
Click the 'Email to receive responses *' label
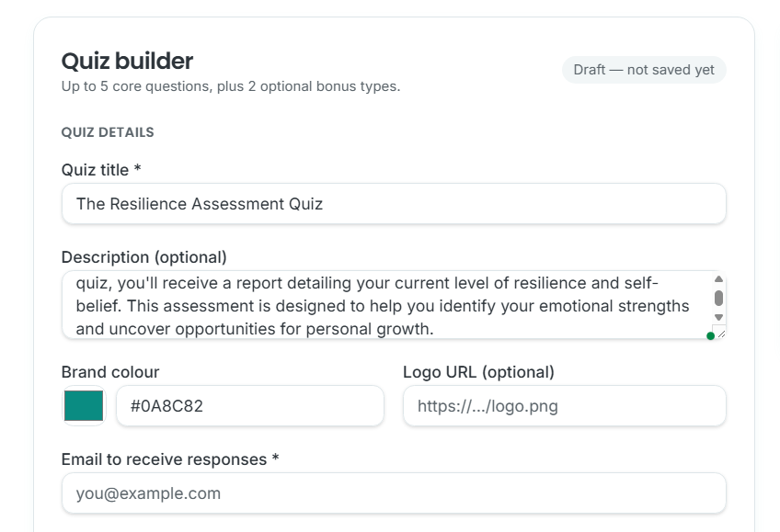coord(169,459)
